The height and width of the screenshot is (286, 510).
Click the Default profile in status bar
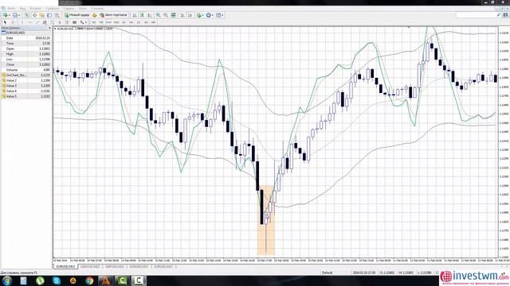pyautogui.click(x=327, y=272)
